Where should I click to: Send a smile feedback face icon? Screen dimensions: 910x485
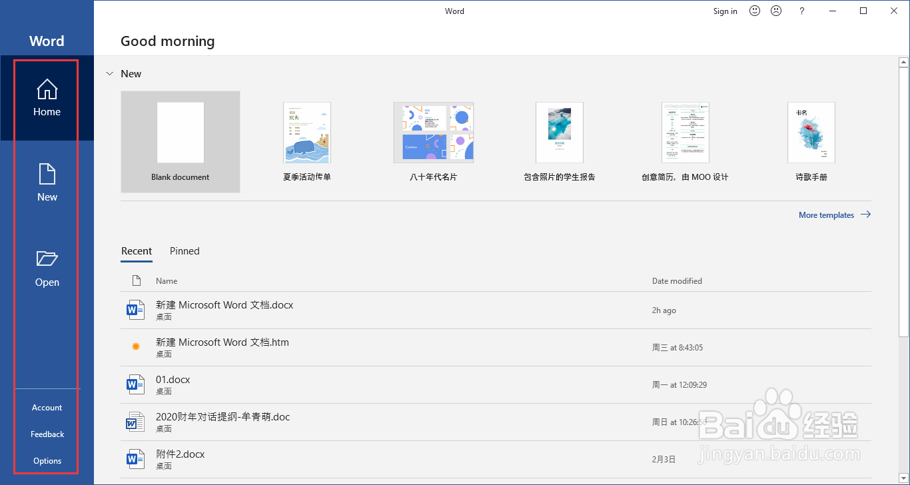point(755,11)
